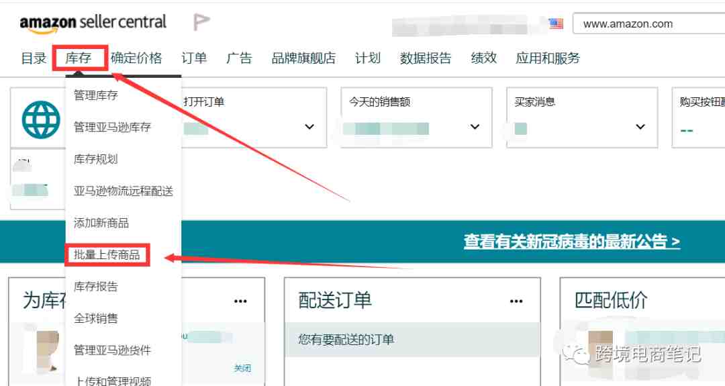Screen dimensions: 725x386
Task: Click the 关闭 link on the 为库存 card
Action: (x=242, y=368)
